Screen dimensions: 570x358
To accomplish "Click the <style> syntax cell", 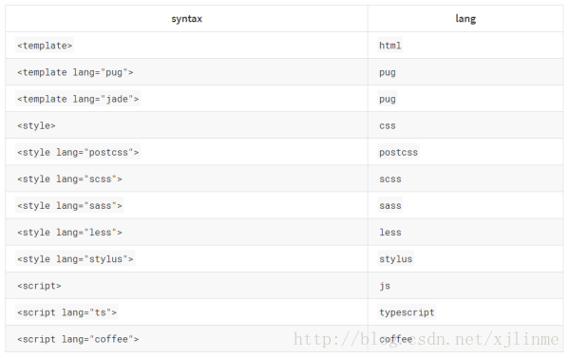I will (x=36, y=125).
